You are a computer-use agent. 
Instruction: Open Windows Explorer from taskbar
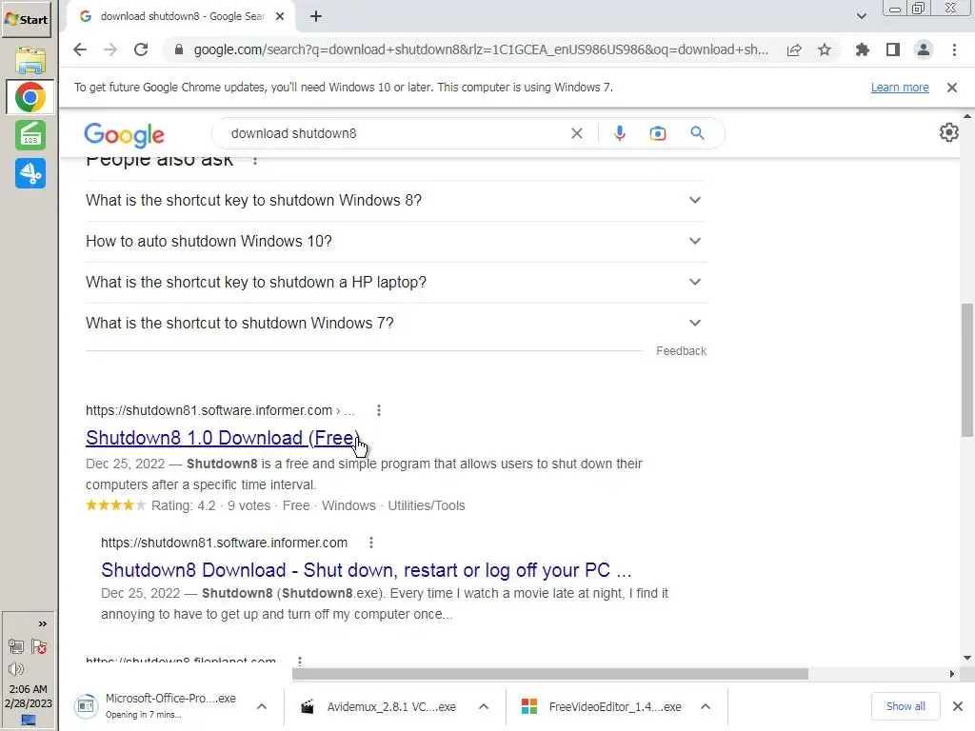coord(30,61)
